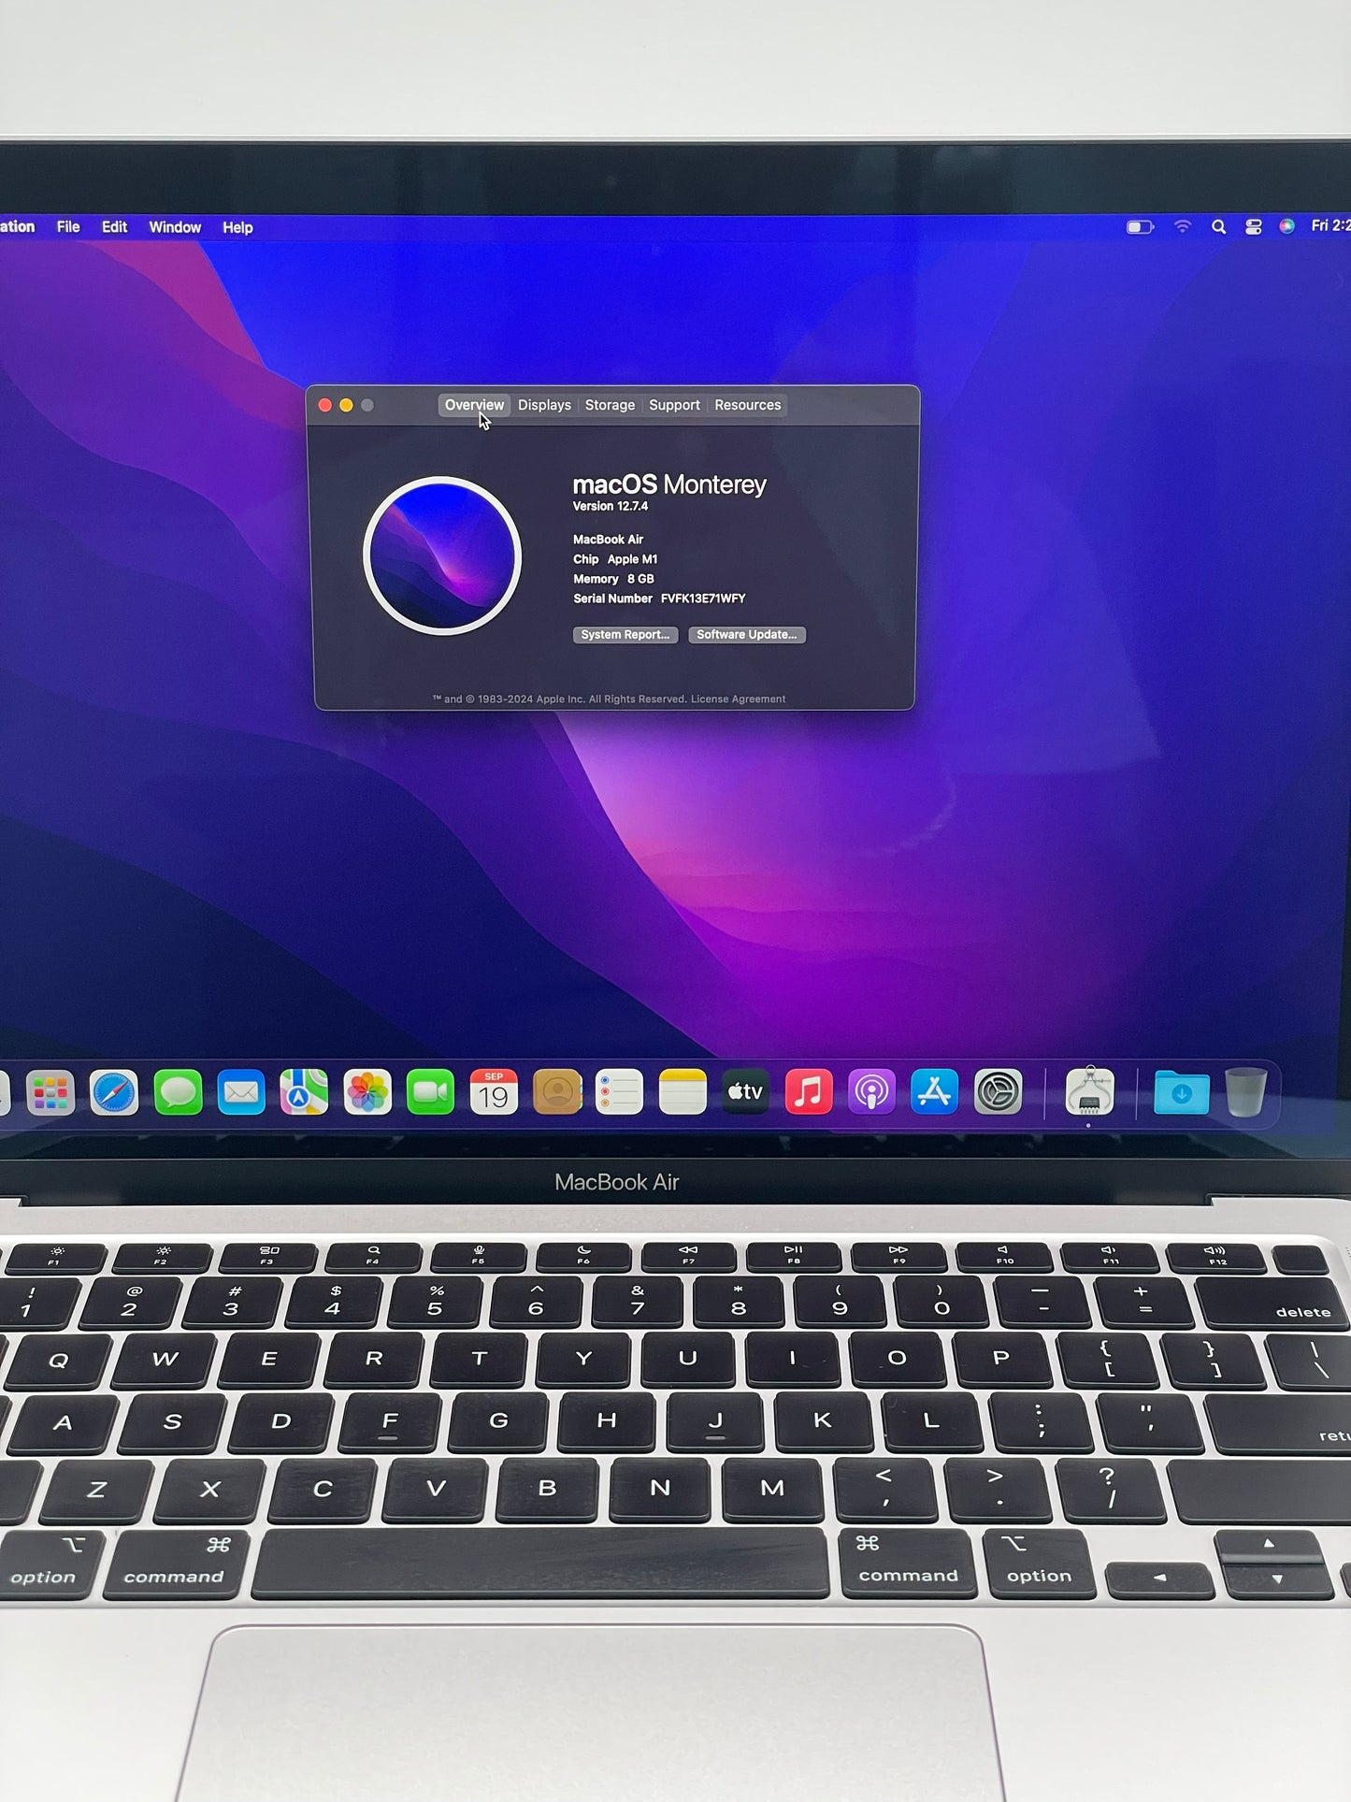The width and height of the screenshot is (1351, 1802).
Task: Launch Safari from the Dock
Action: 114,1092
